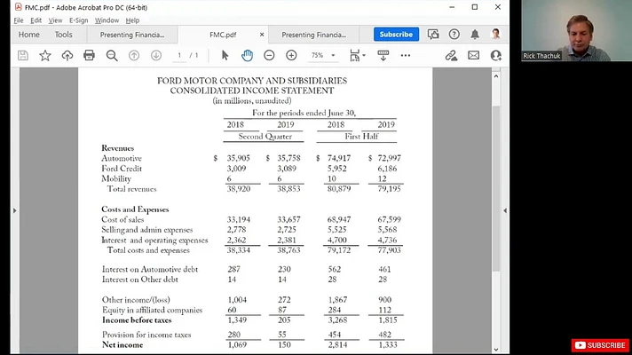Click the vertical scrollbar thumb
The image size is (632, 355).
[496, 188]
